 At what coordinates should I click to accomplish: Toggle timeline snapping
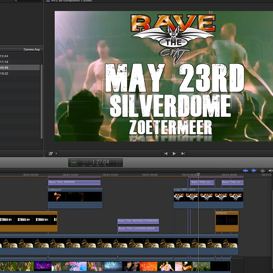[271, 171]
